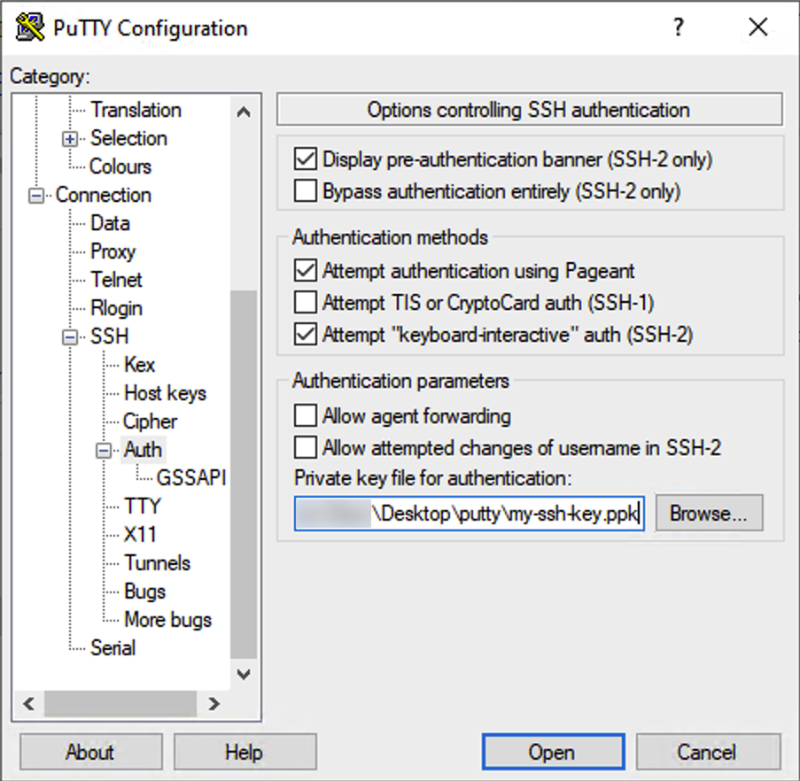
Task: Open the Host keys category
Action: click(x=166, y=393)
